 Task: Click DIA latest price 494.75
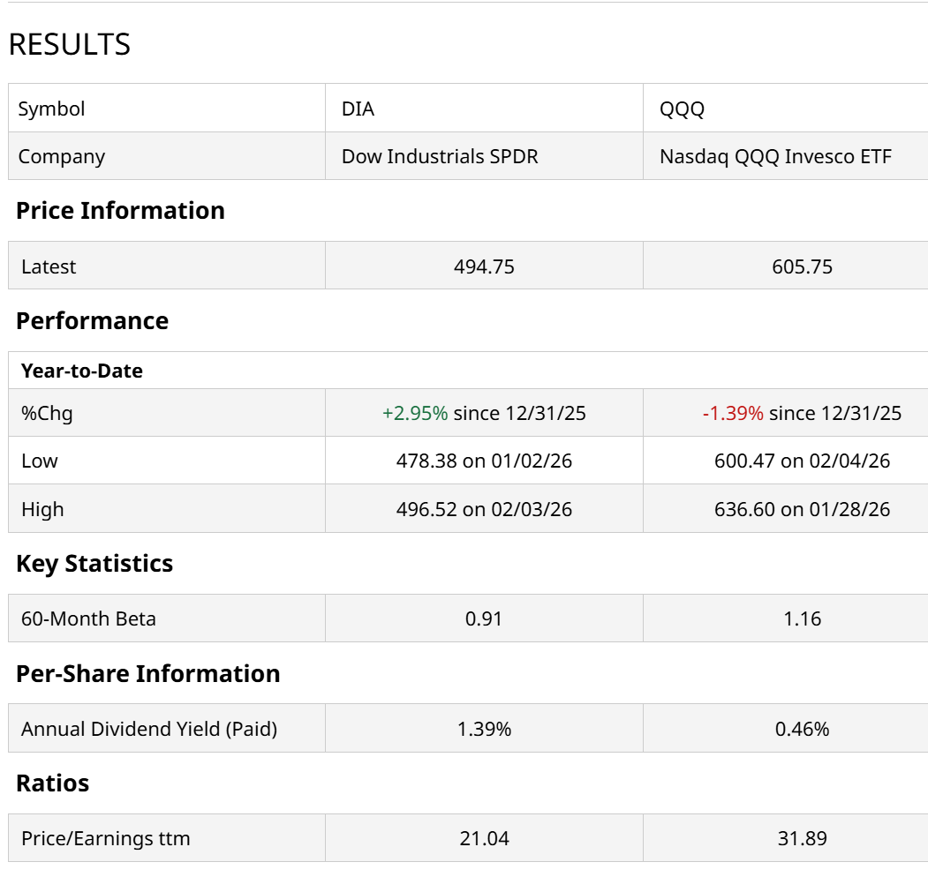(x=484, y=266)
